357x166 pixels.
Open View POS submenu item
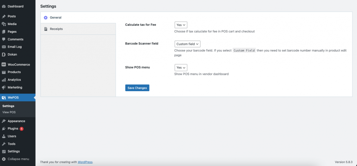(9, 112)
